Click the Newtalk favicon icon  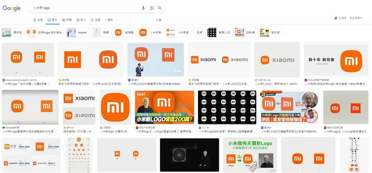[4, 128]
